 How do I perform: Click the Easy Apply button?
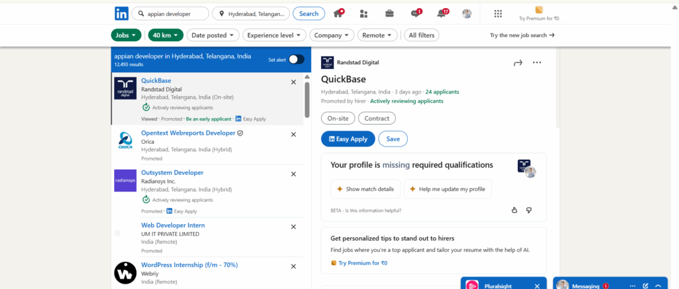(347, 139)
